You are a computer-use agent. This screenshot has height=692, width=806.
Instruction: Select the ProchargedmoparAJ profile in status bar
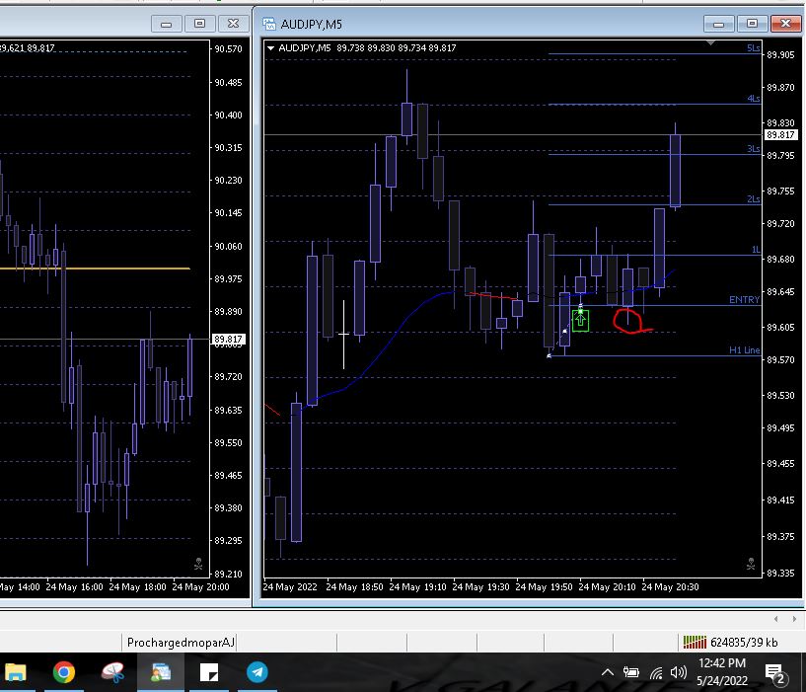pyautogui.click(x=182, y=643)
